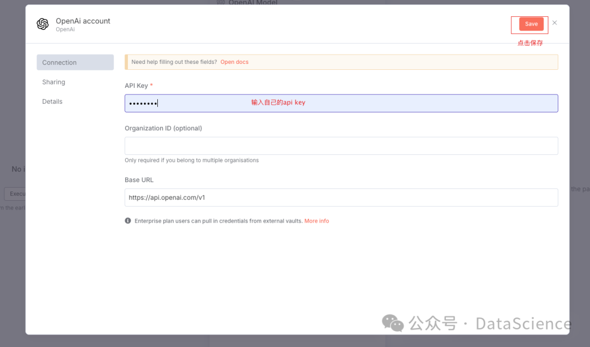Click the info icon beside Enterprise plan note
The image size is (590, 347).
[128, 220]
